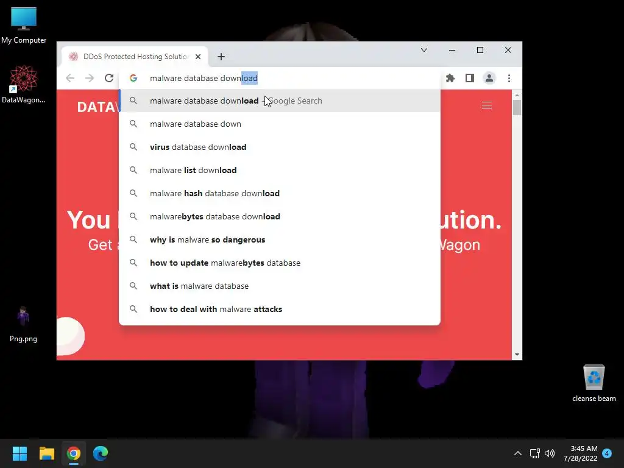The width and height of the screenshot is (624, 468).
Task: Choose suggestion 'how to deal with malware attacks'
Action: coord(279,309)
